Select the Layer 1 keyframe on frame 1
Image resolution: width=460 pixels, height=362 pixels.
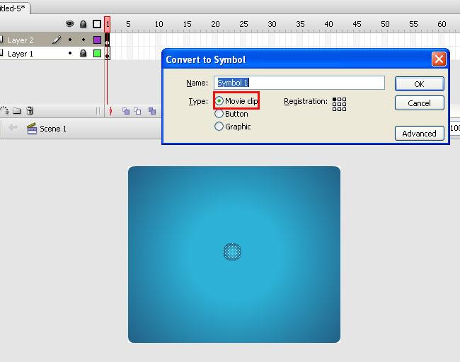tap(108, 53)
